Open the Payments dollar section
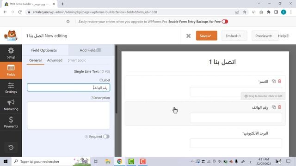Viewport: 296px width, 166px height. click(x=11, y=122)
